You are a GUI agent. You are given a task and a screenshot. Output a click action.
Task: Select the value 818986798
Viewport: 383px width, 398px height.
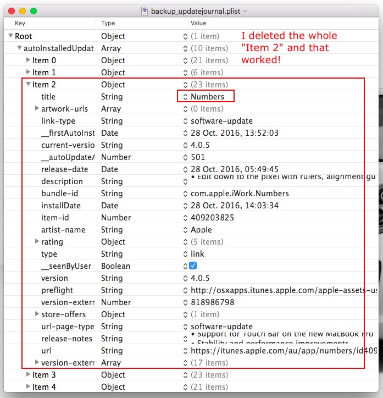[212, 302]
